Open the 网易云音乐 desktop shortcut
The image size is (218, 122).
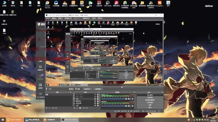(x=116, y=4)
